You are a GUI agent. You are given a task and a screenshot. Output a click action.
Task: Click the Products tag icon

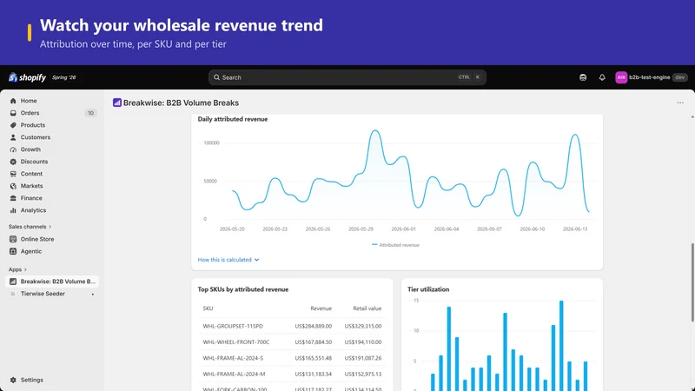[13, 125]
